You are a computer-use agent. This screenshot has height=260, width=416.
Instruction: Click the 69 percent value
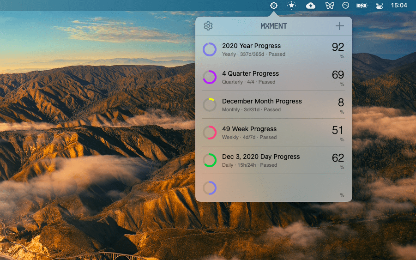[338, 75]
